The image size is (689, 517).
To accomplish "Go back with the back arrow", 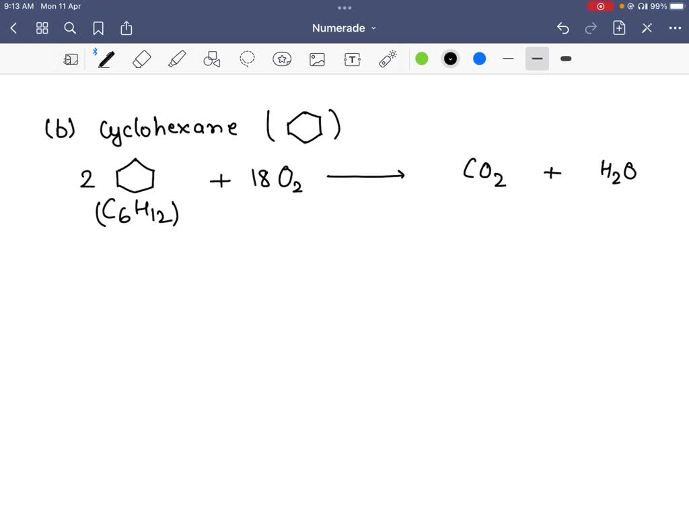I will click(13, 28).
